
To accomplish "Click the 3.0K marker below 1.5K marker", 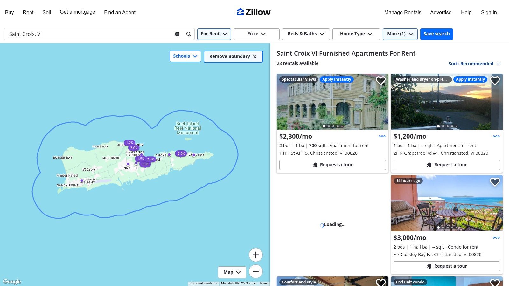I will [145, 164].
